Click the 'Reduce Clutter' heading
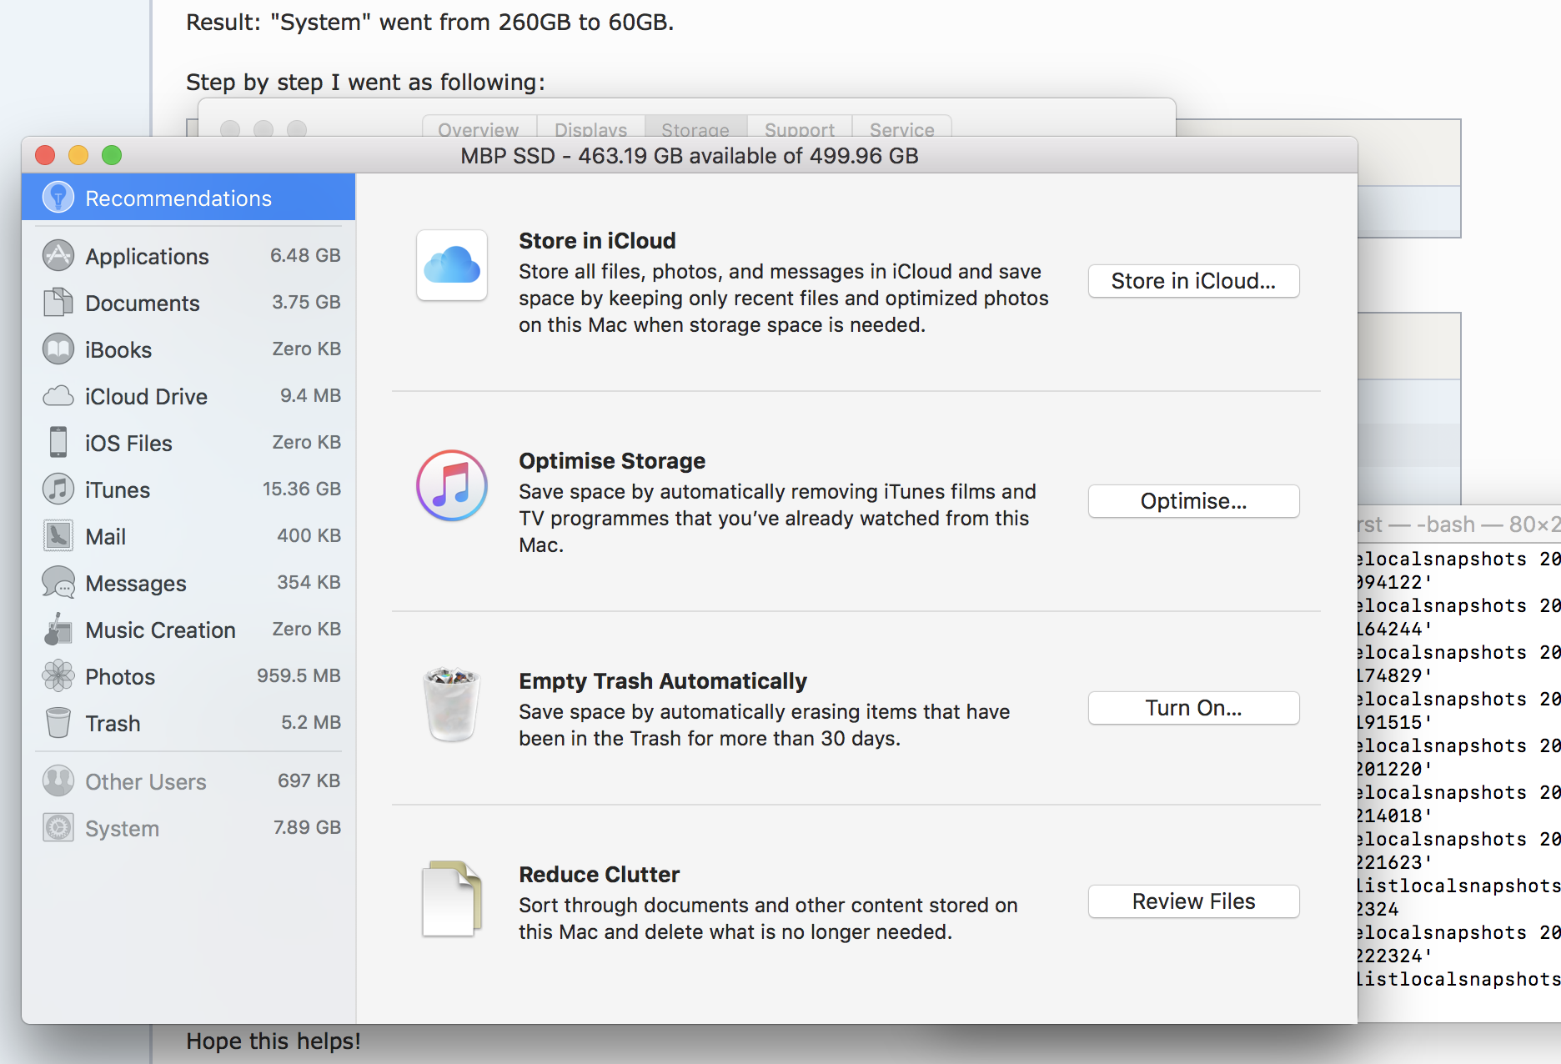The height and width of the screenshot is (1064, 1561). [599, 874]
